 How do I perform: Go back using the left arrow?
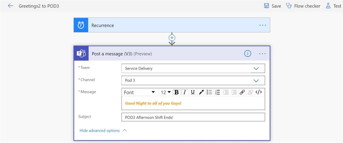click(10, 6)
